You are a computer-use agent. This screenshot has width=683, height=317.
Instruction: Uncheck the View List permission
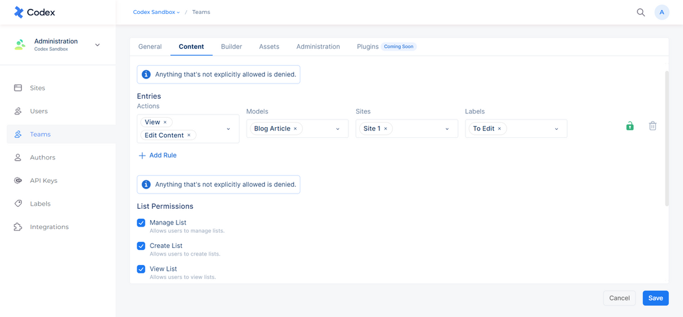point(141,269)
